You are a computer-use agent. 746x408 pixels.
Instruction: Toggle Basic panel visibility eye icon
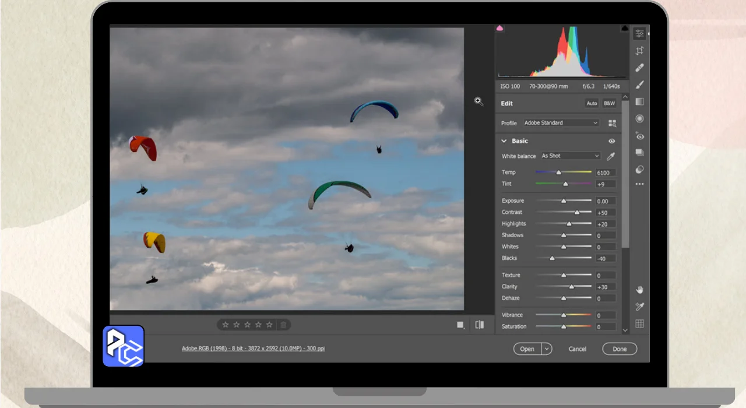612,141
